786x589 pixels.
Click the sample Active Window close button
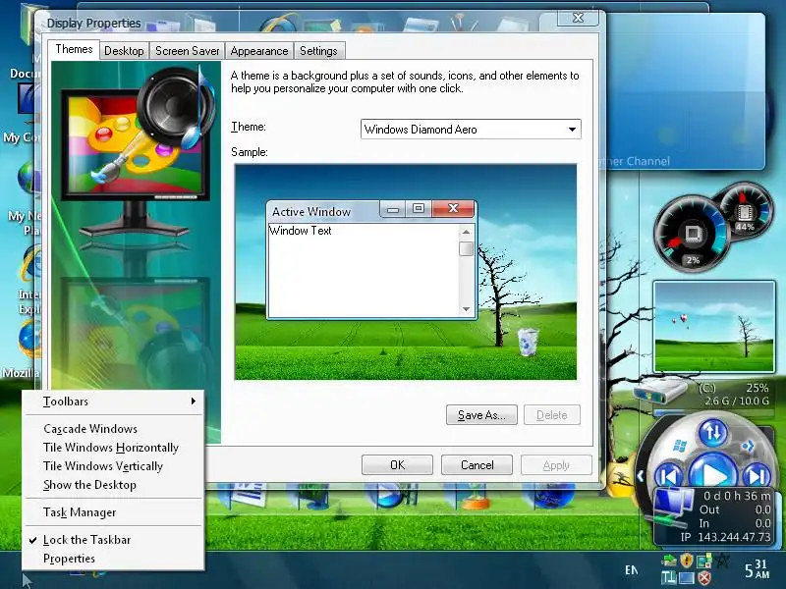pos(453,208)
